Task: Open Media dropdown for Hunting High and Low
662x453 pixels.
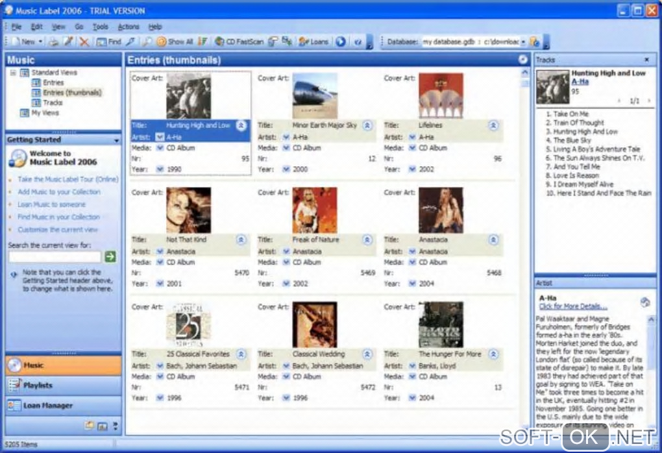Action: [160, 148]
